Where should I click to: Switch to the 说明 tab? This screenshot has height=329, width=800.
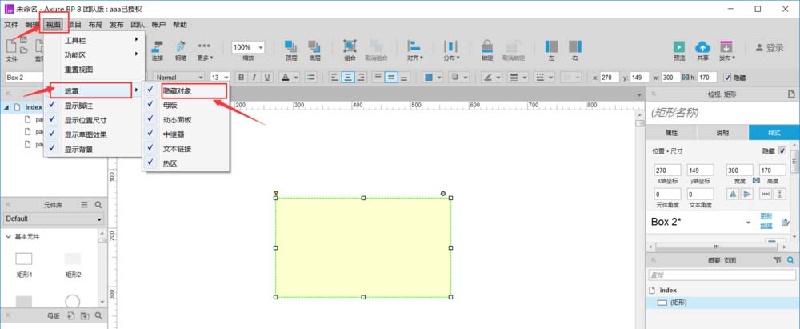pos(722,133)
